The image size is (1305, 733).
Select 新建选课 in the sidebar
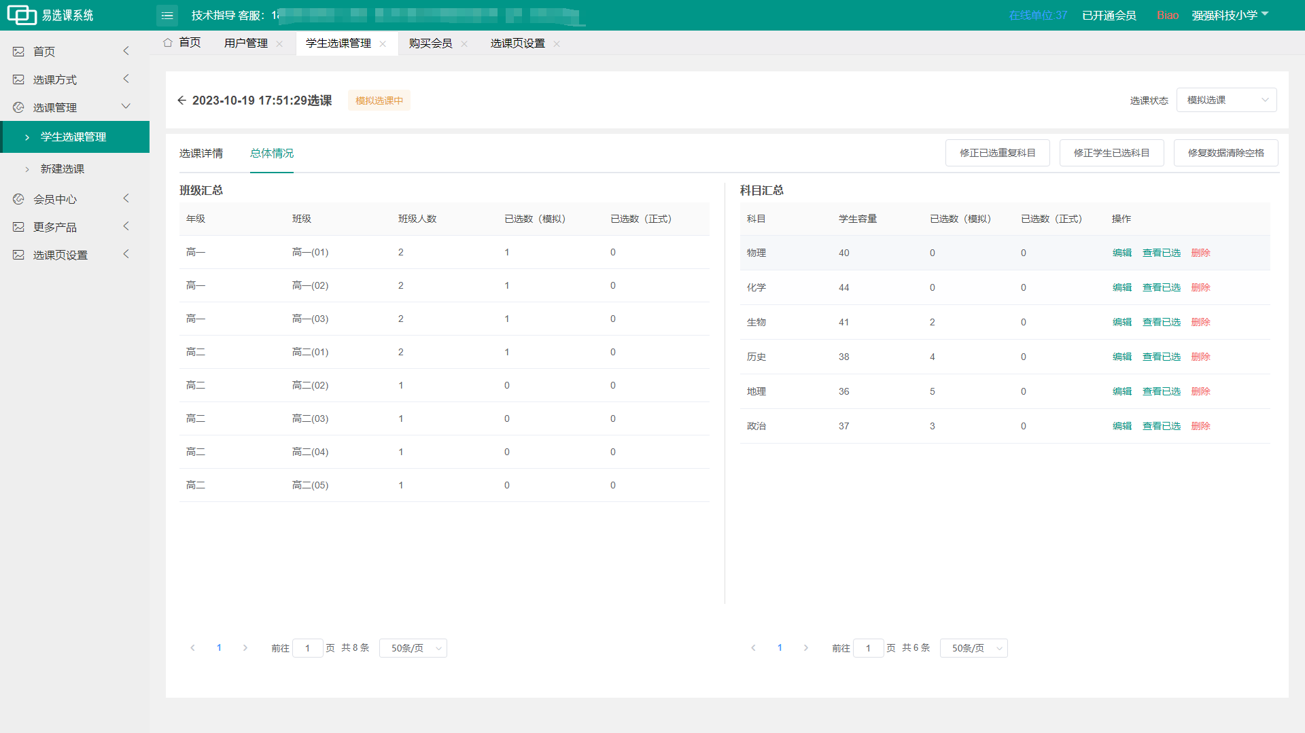pos(63,168)
